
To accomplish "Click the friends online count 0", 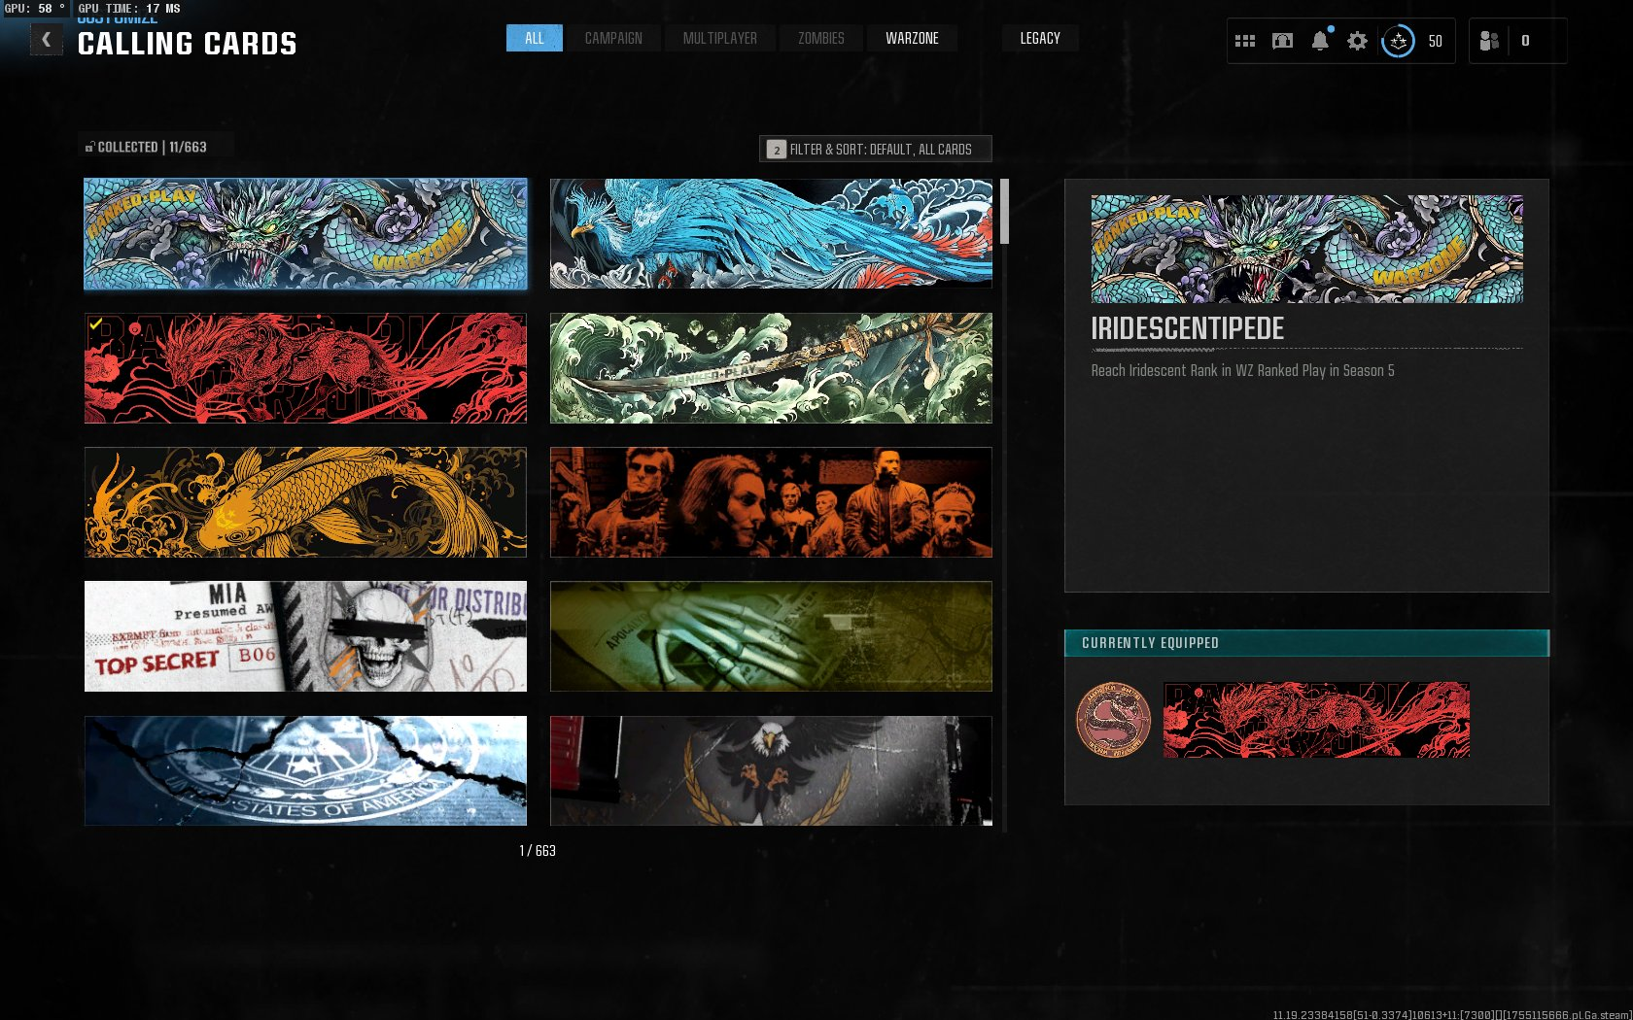I will point(1525,41).
